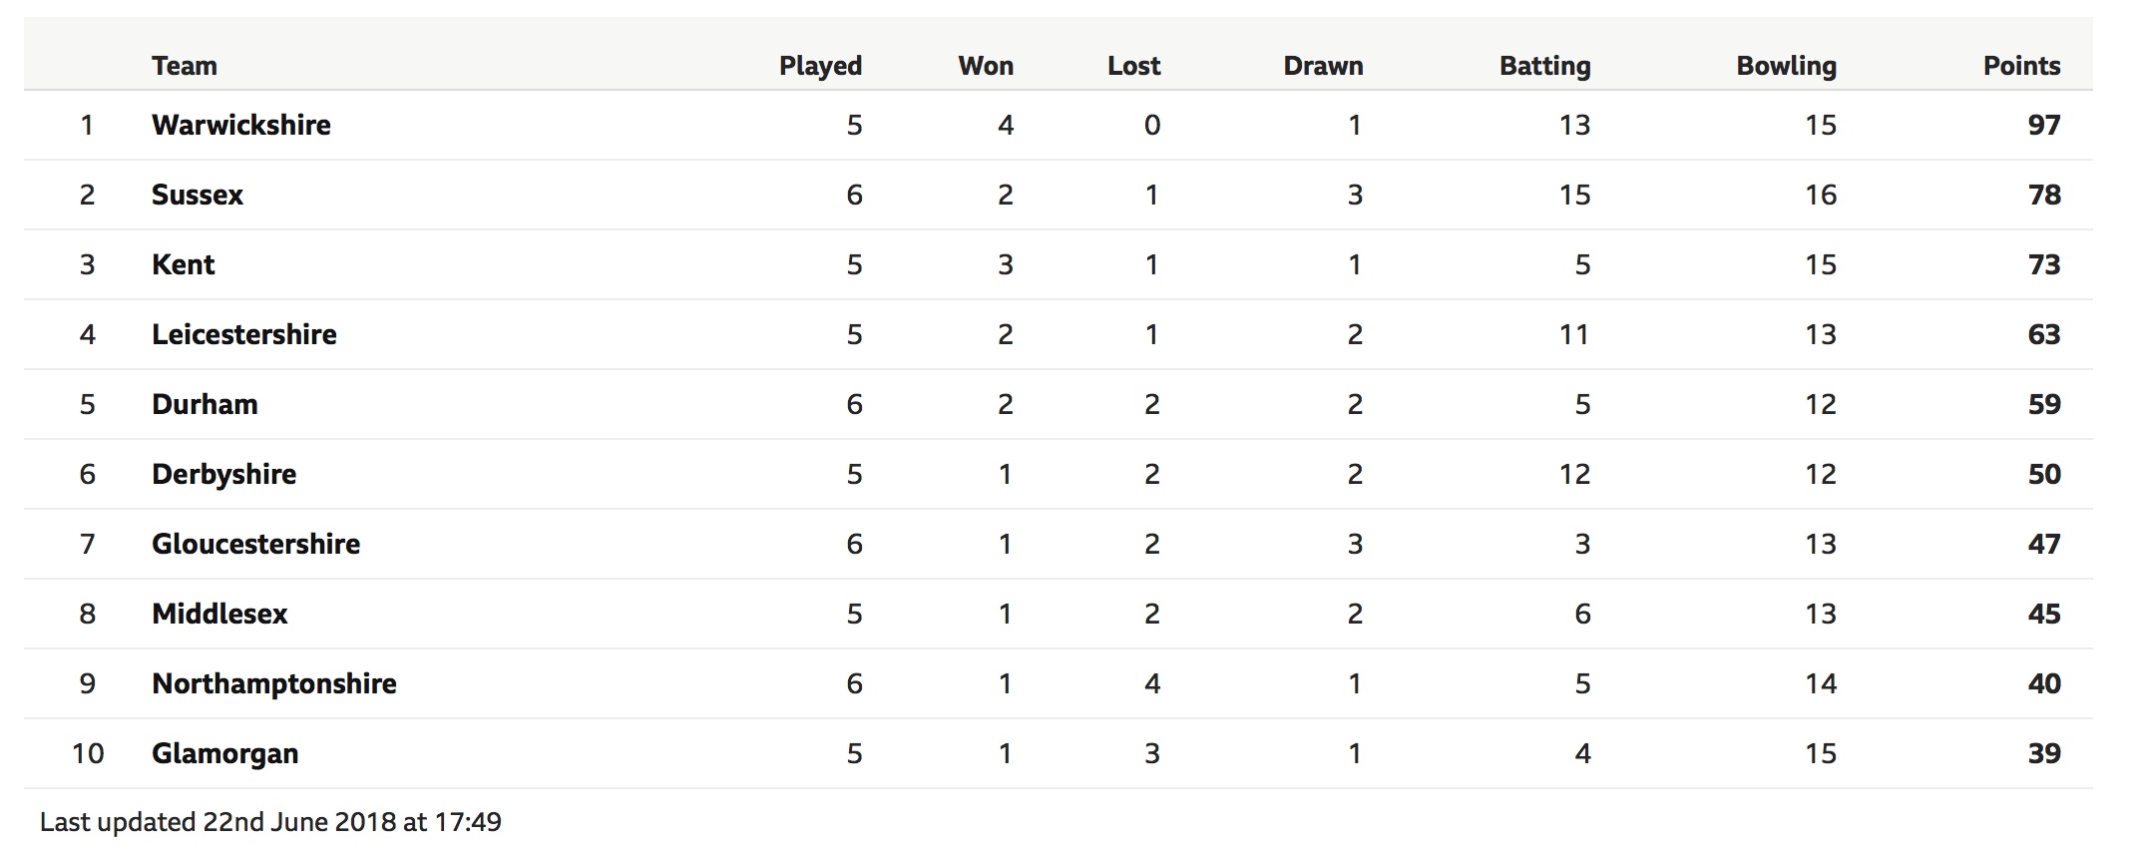Viewport: 2131px width, 854px height.
Task: Select Middlesex in the standings
Action: click(219, 614)
